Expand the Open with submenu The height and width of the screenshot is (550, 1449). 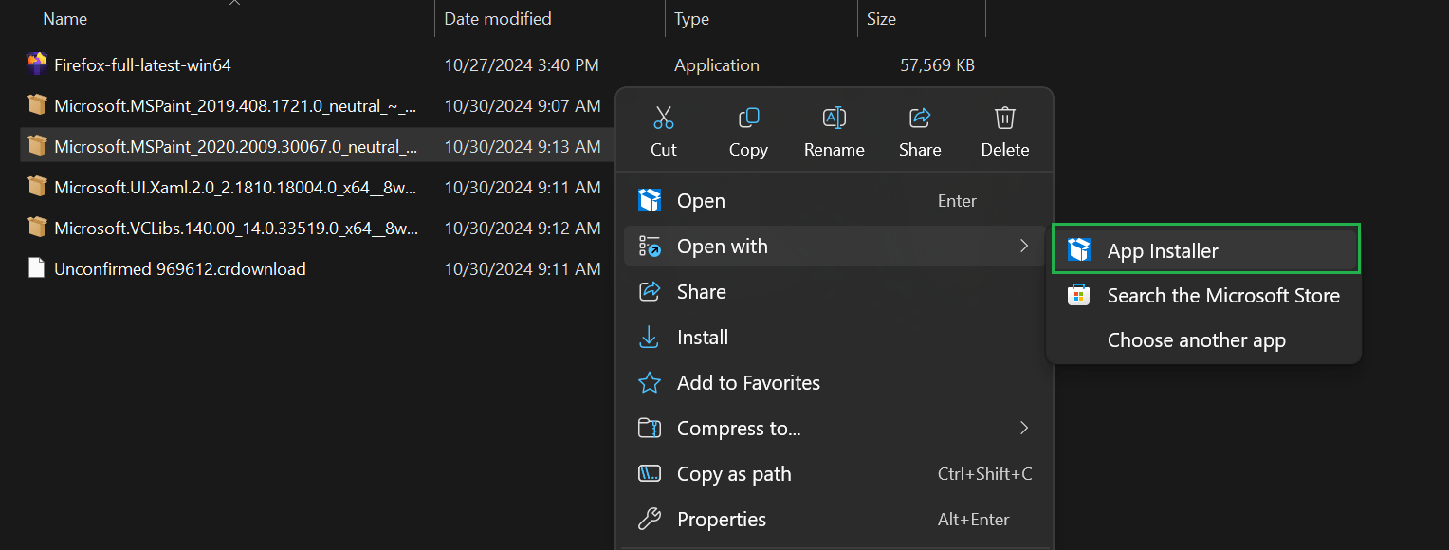click(835, 246)
